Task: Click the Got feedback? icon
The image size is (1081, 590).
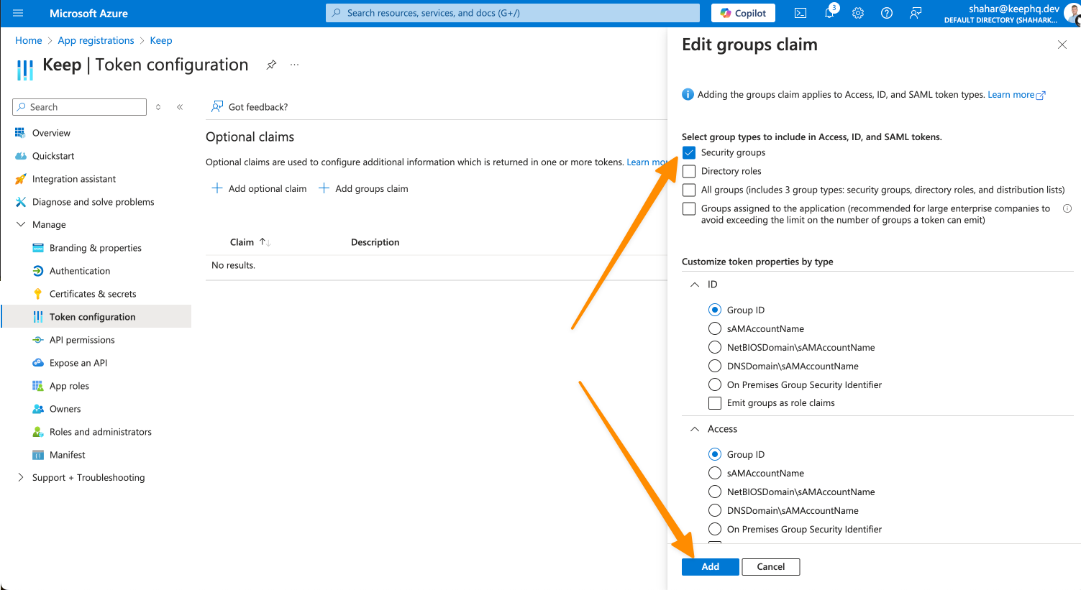Action: [216, 107]
